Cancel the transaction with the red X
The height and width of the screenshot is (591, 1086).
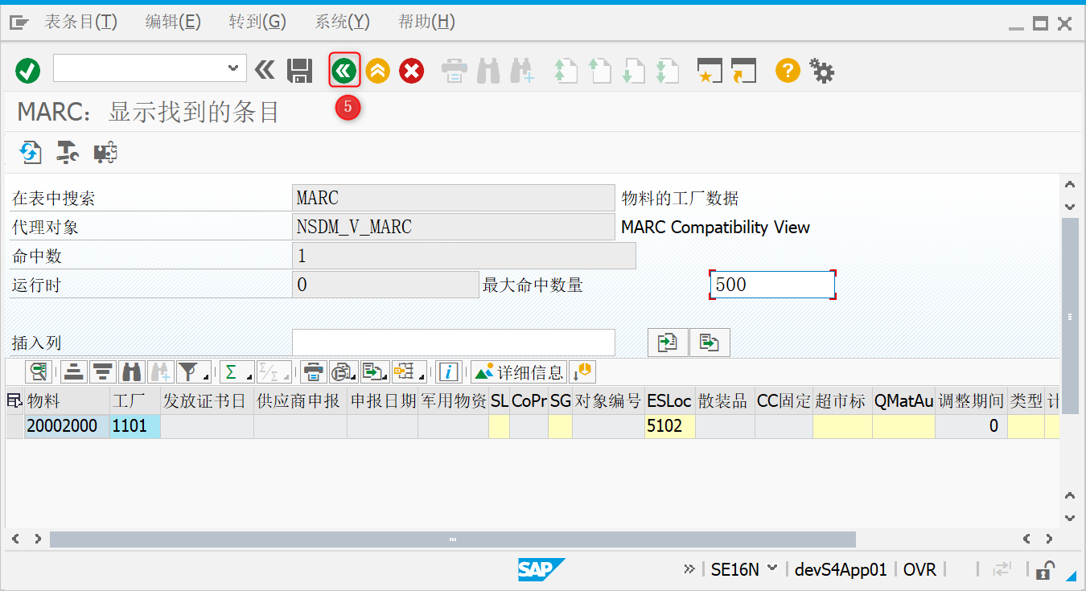click(411, 71)
